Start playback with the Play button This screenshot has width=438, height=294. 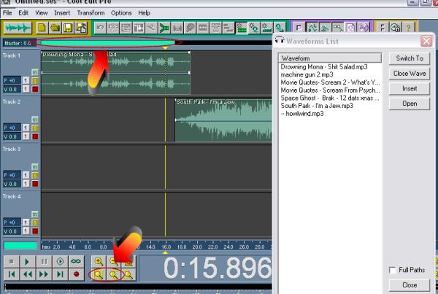point(28,262)
